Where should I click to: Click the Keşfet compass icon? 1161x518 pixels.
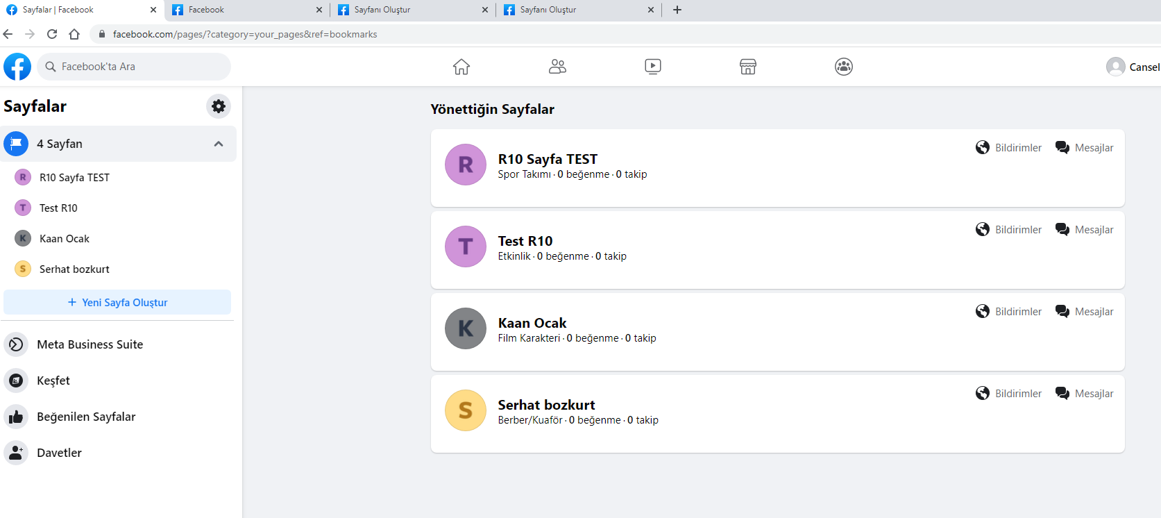pyautogui.click(x=16, y=381)
